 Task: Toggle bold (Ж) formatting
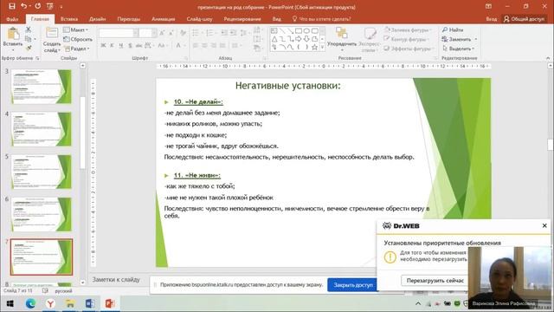coord(103,45)
